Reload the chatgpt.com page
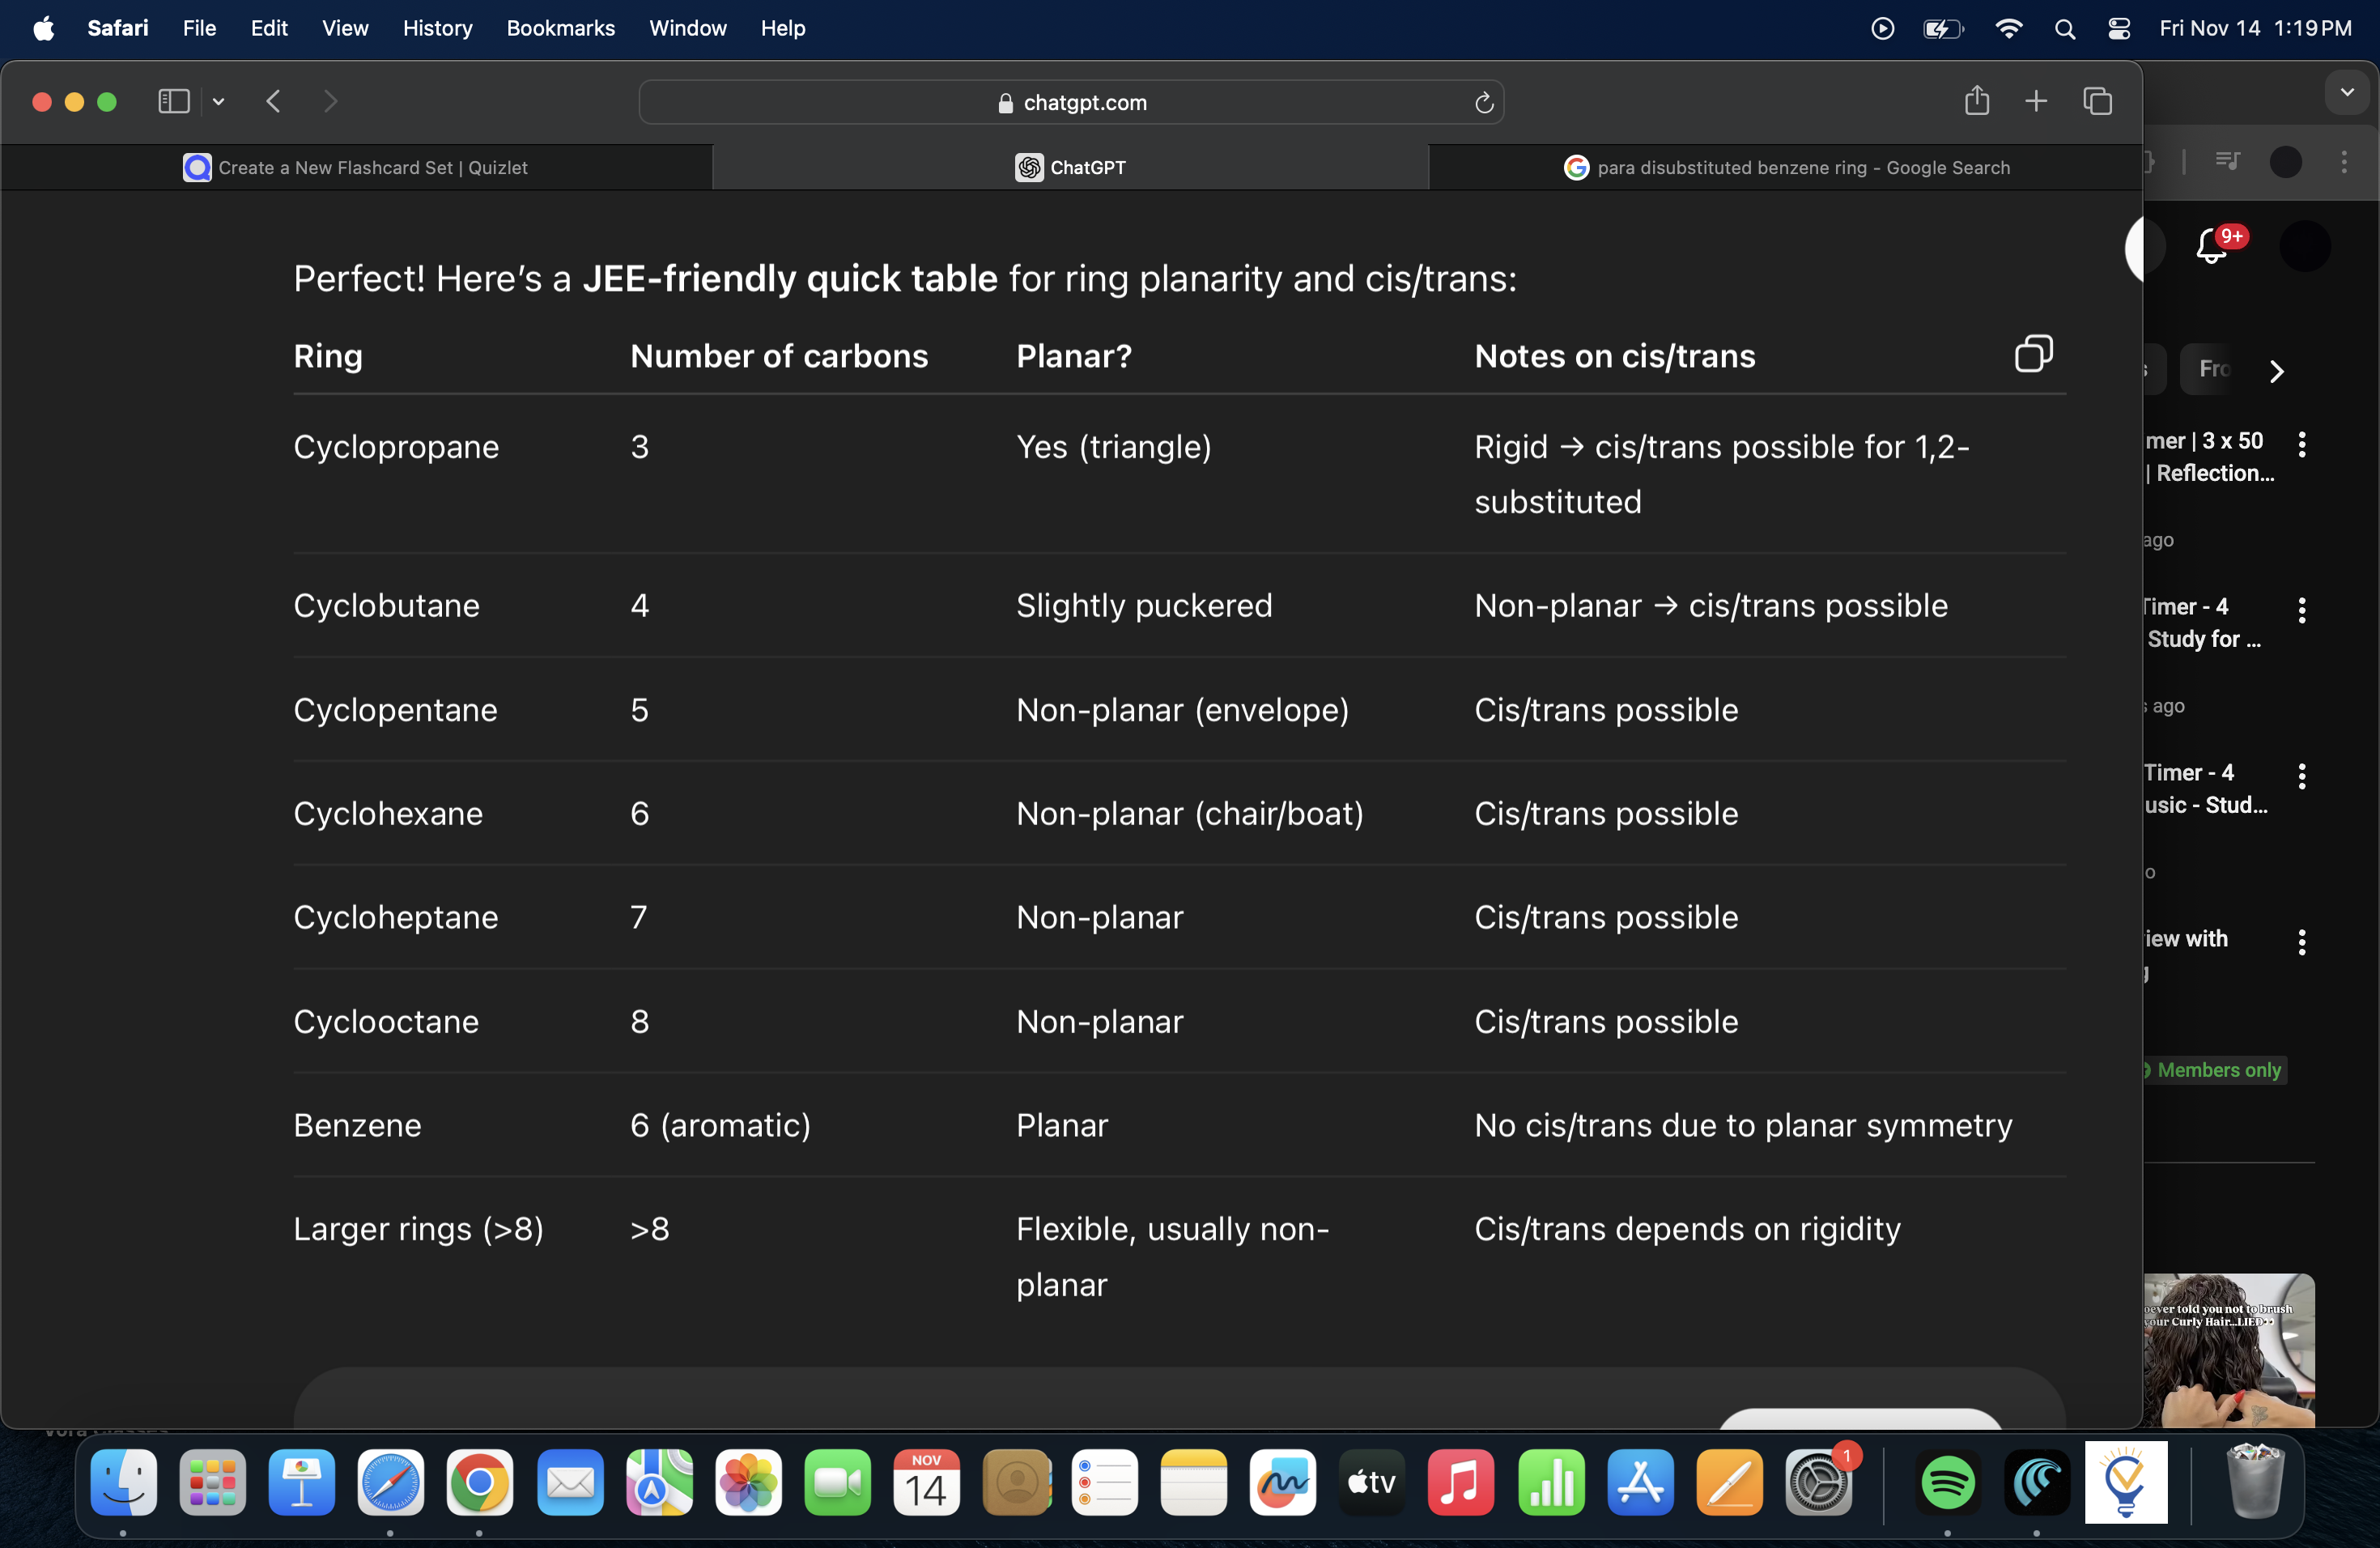2380x1548 pixels. [x=1483, y=102]
